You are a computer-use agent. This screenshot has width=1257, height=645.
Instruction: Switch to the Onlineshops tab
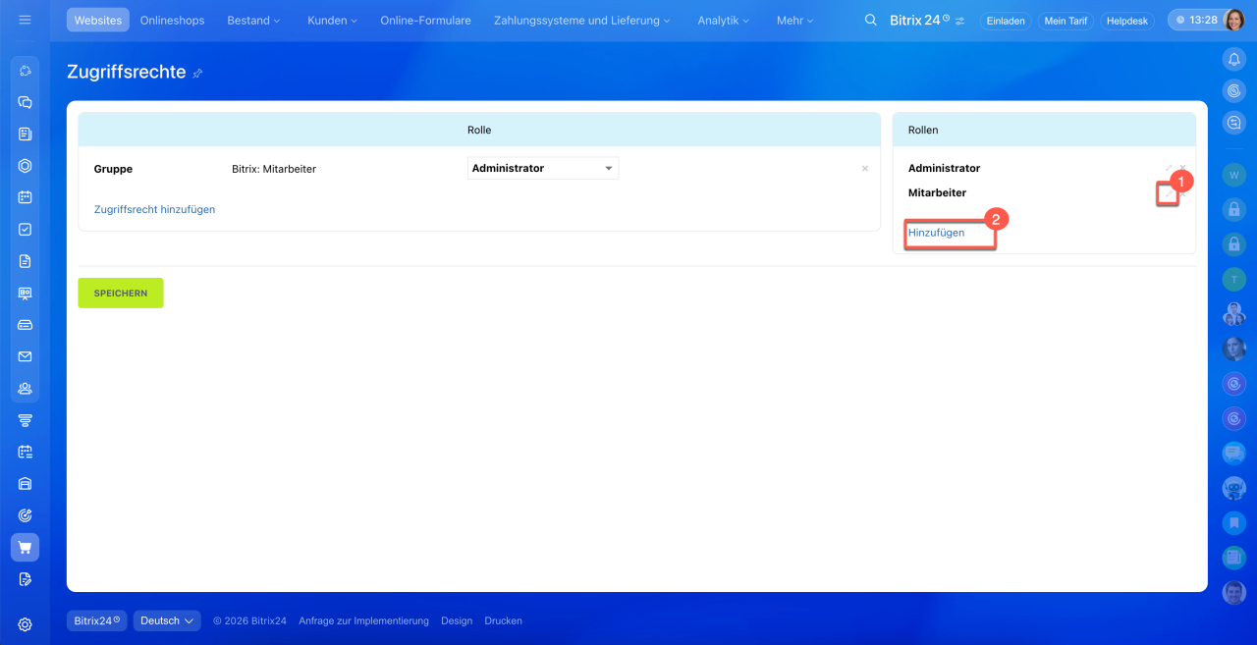172,20
